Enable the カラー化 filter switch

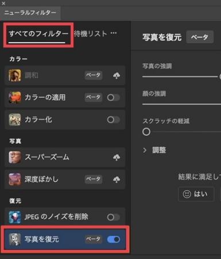tap(114, 120)
